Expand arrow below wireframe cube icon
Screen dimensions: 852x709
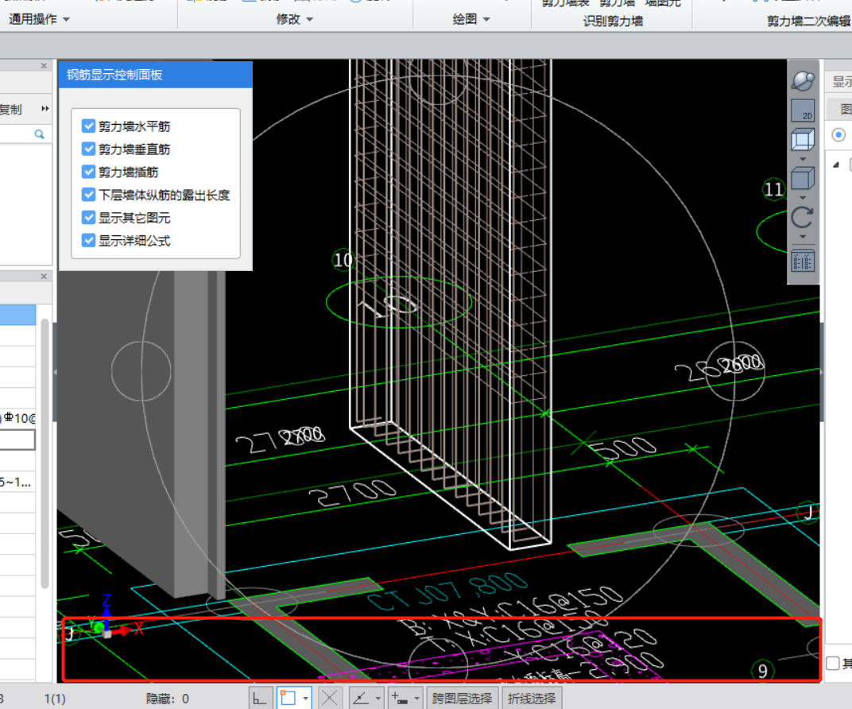click(x=803, y=159)
